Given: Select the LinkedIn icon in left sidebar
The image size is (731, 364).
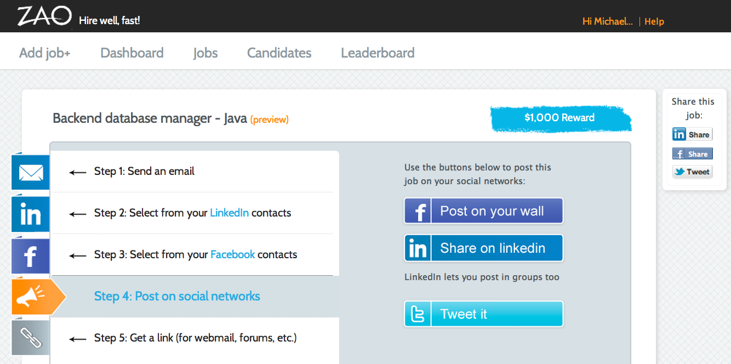Looking at the screenshot, I should (31, 214).
